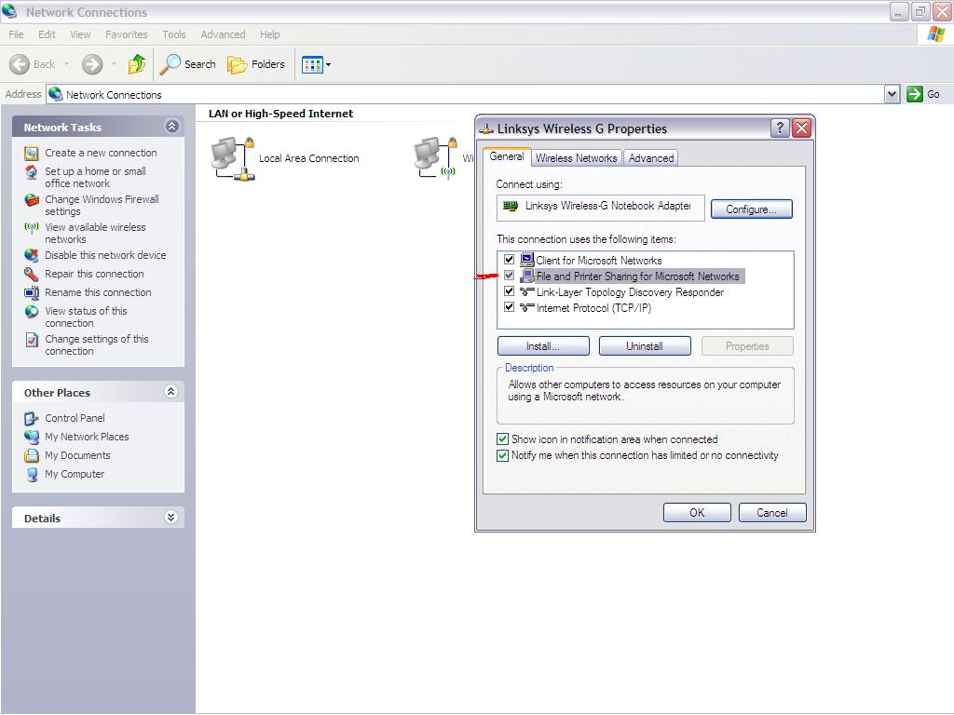Toggle Link-Layer Topology Discovery Responder checkbox
Image resolution: width=954 pixels, height=715 pixels.
[510, 291]
